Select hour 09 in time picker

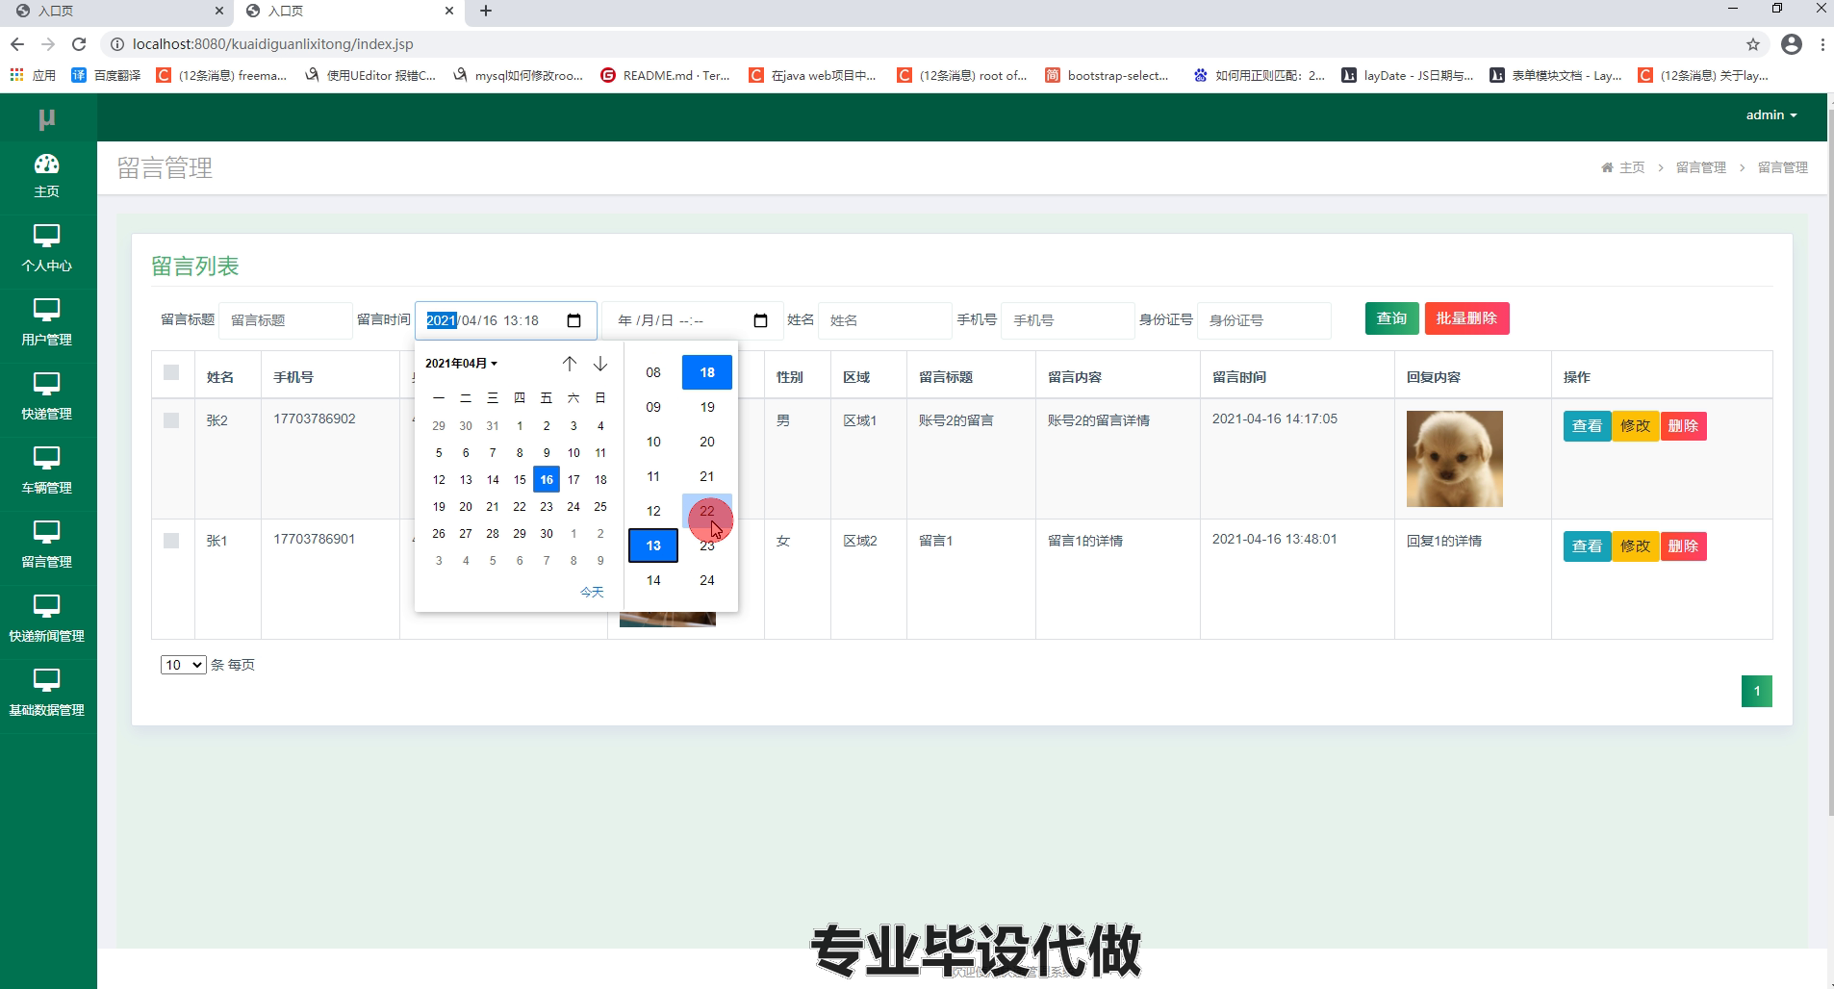[x=653, y=407]
